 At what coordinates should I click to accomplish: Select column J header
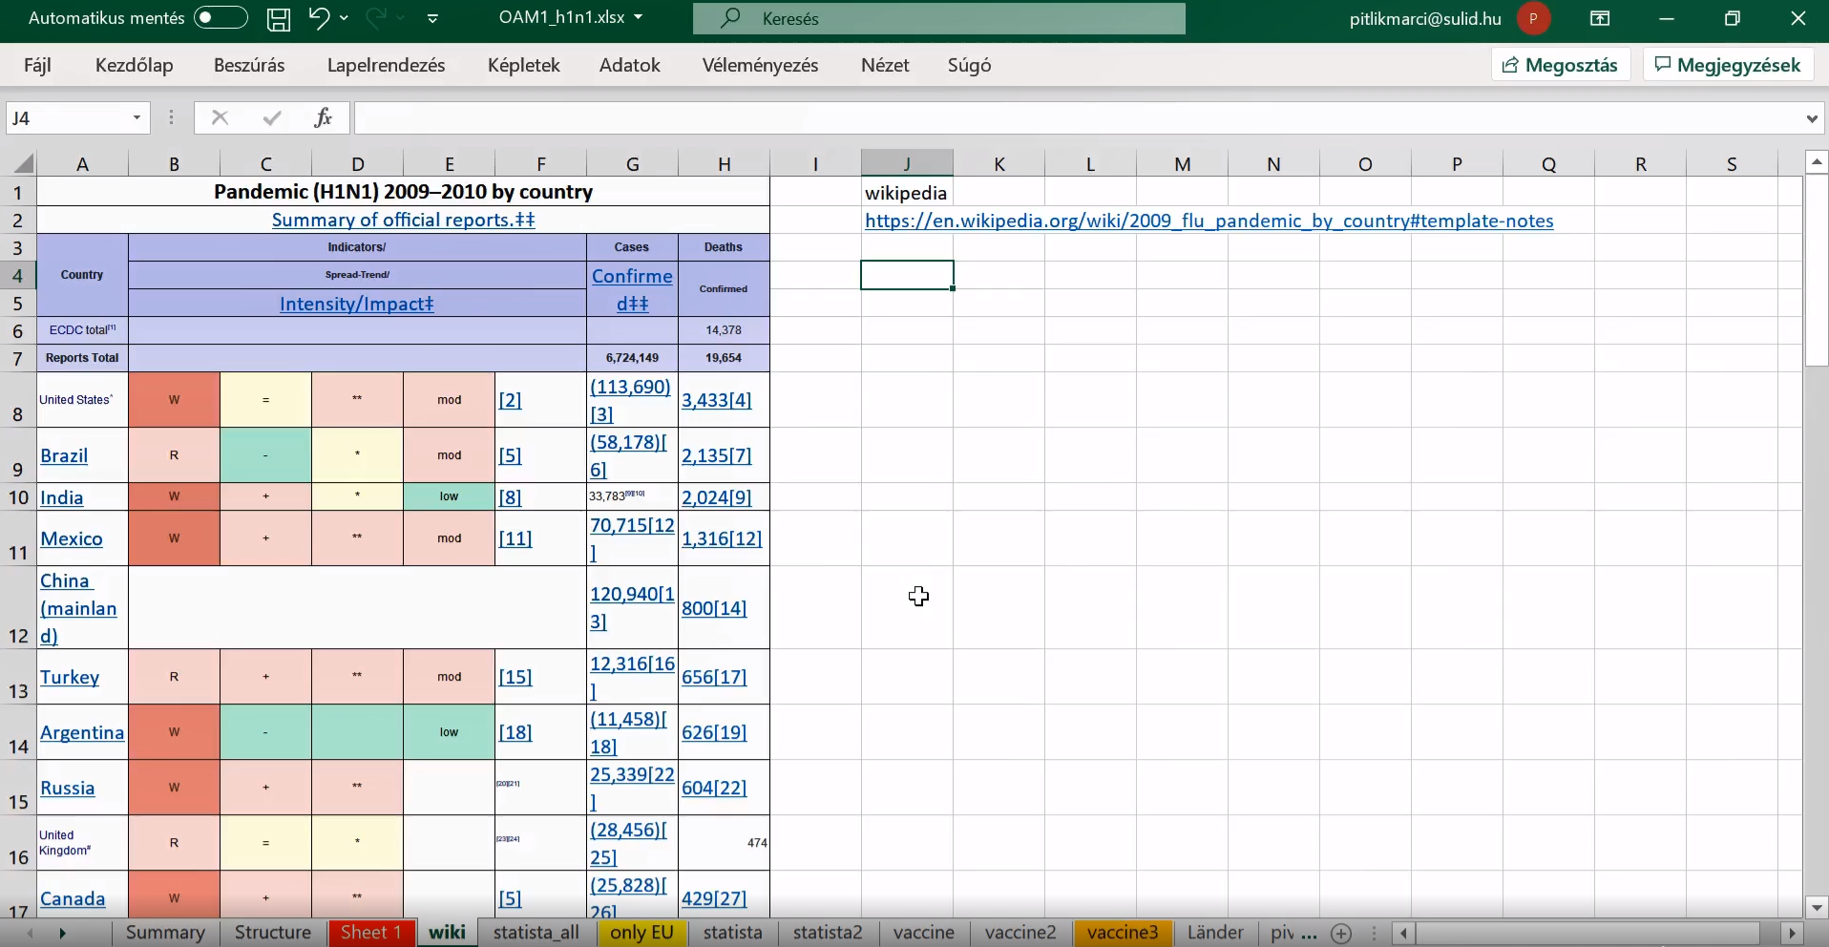pyautogui.click(x=907, y=163)
